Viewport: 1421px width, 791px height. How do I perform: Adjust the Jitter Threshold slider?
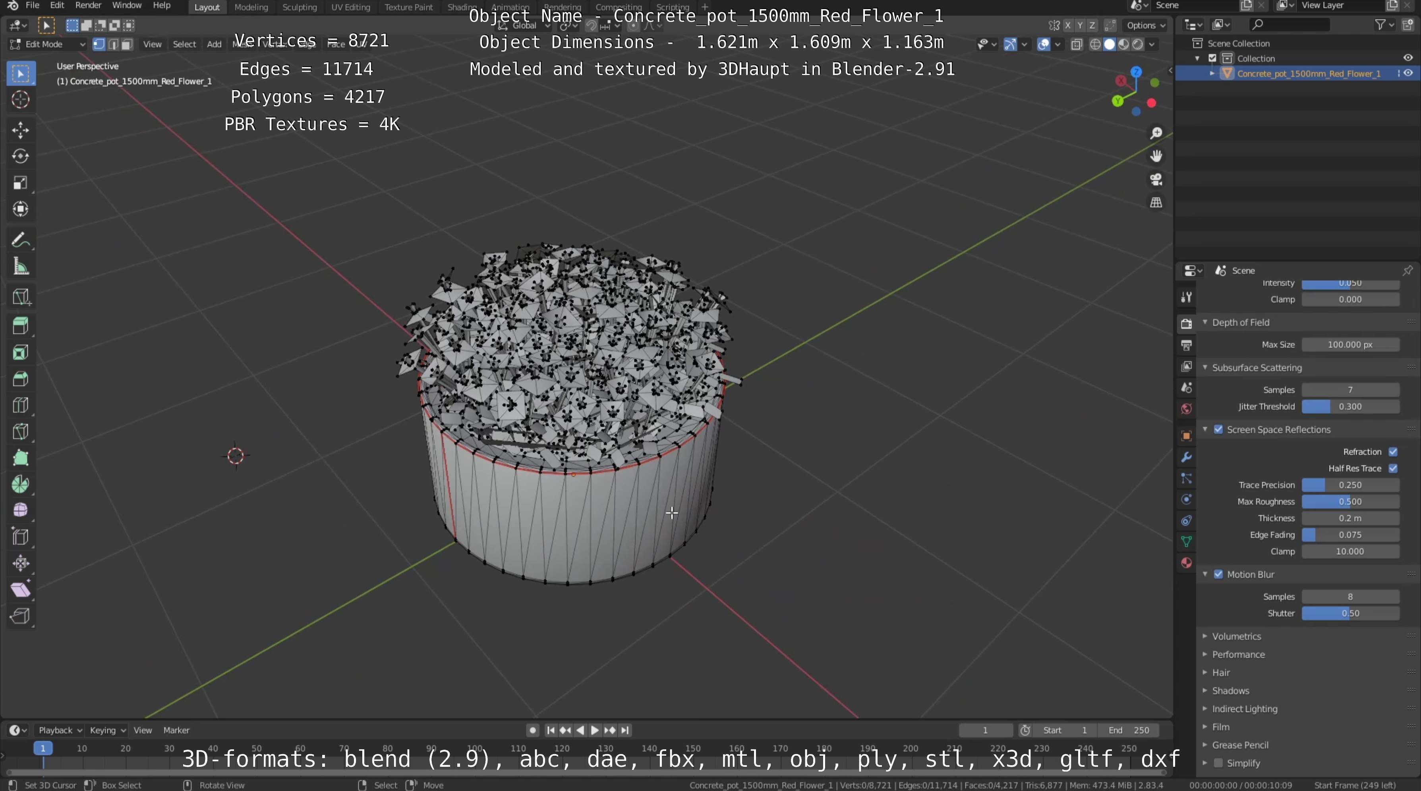(x=1350, y=407)
